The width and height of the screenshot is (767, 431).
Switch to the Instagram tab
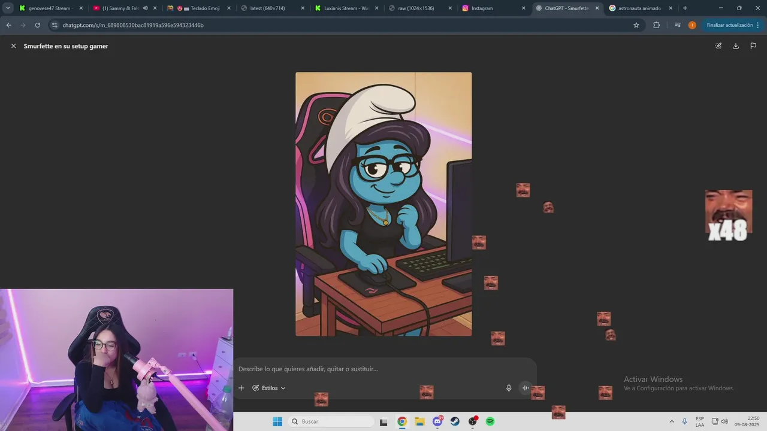493,8
